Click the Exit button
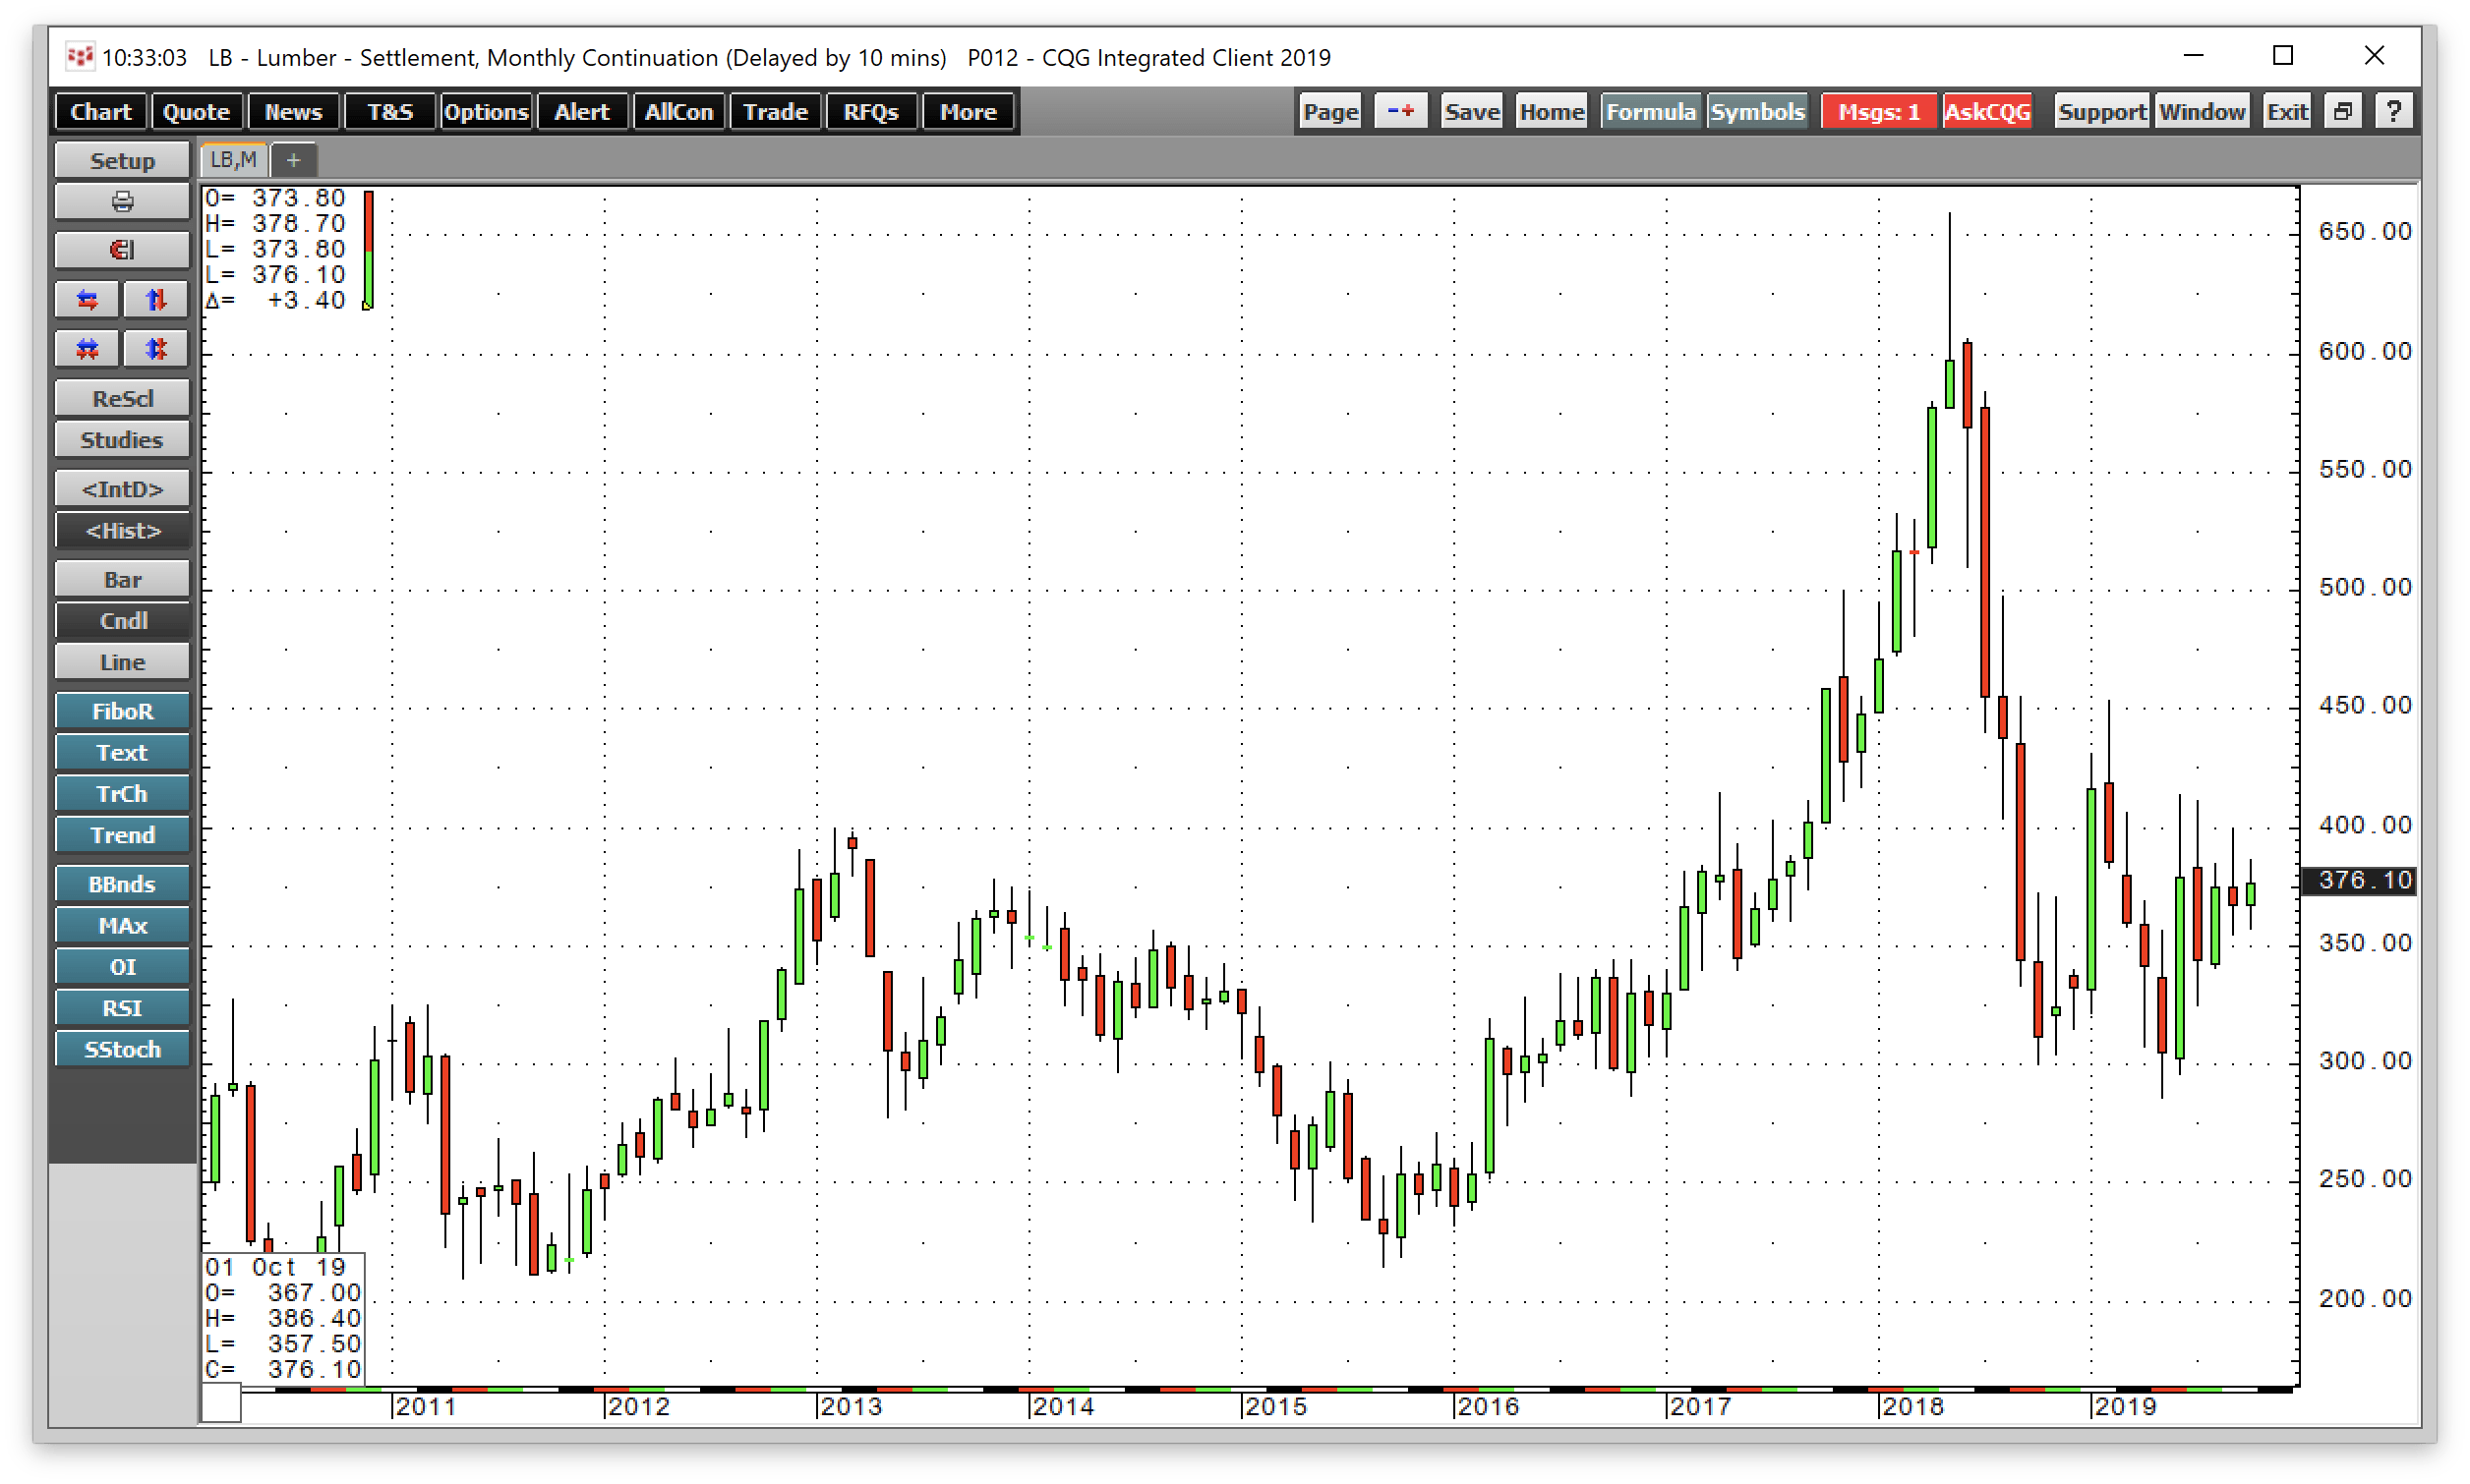This screenshot has height=1484, width=2470. click(2288, 111)
